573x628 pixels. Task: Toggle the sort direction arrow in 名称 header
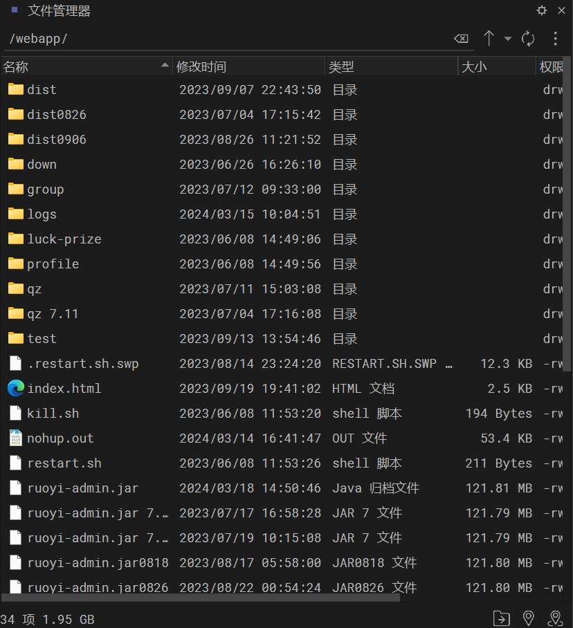coord(165,65)
